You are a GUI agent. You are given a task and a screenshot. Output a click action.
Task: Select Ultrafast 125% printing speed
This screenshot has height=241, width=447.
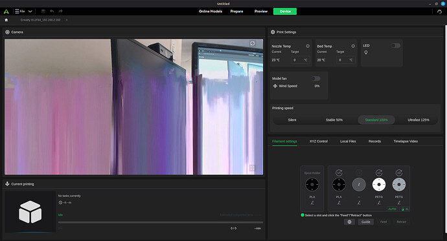tap(418, 120)
